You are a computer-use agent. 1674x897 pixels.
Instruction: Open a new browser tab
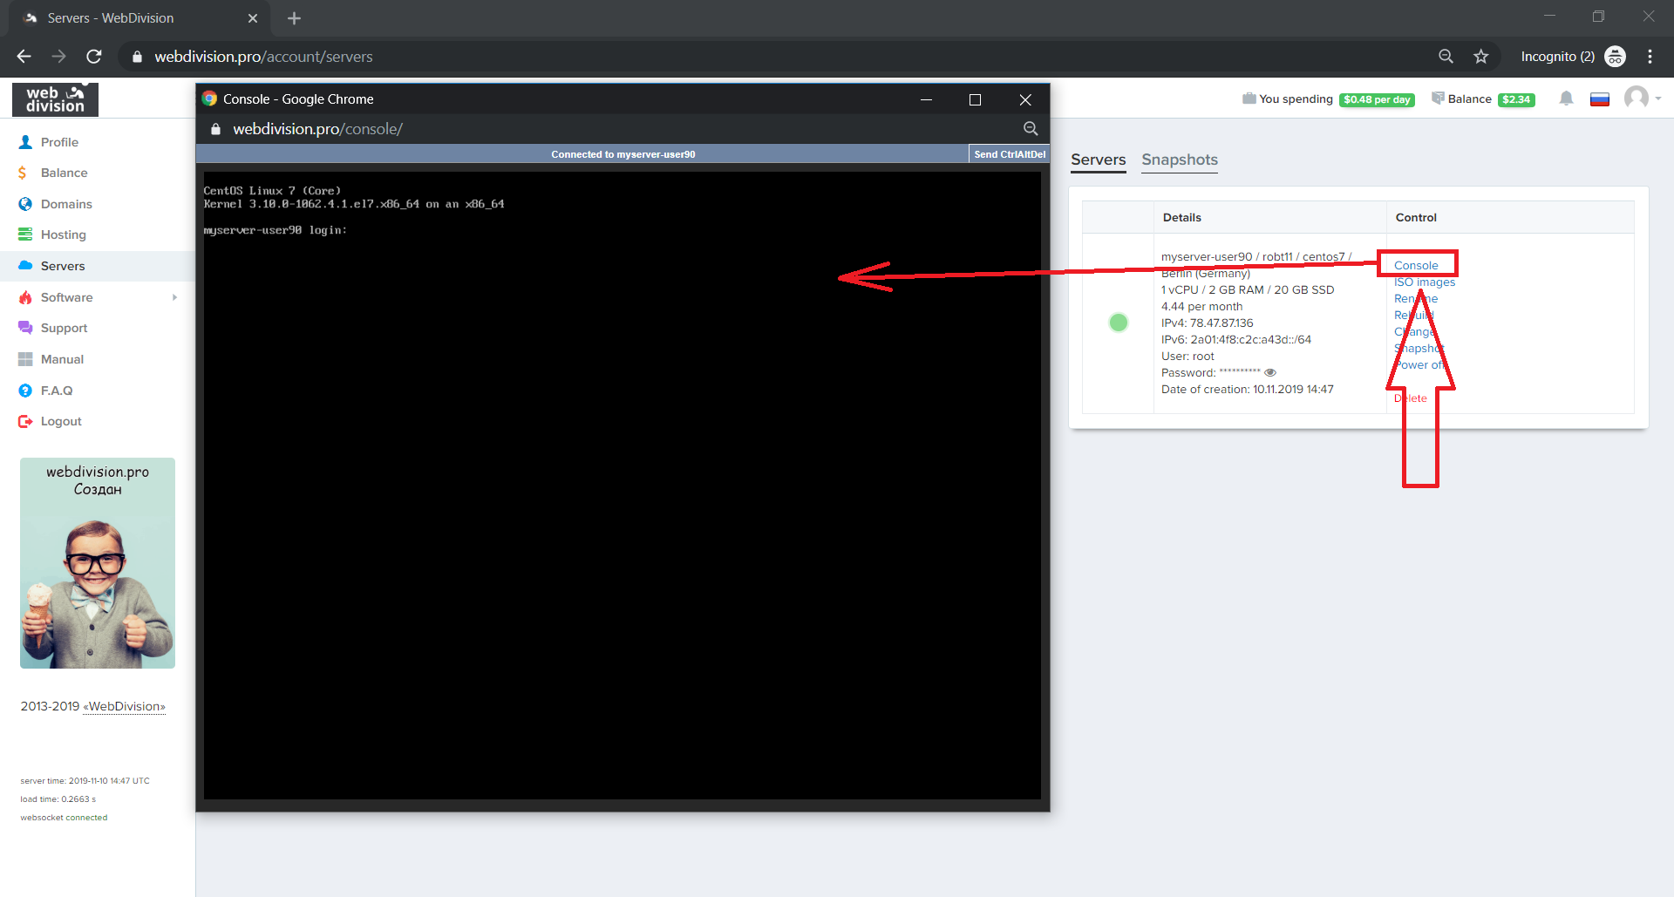coord(294,18)
